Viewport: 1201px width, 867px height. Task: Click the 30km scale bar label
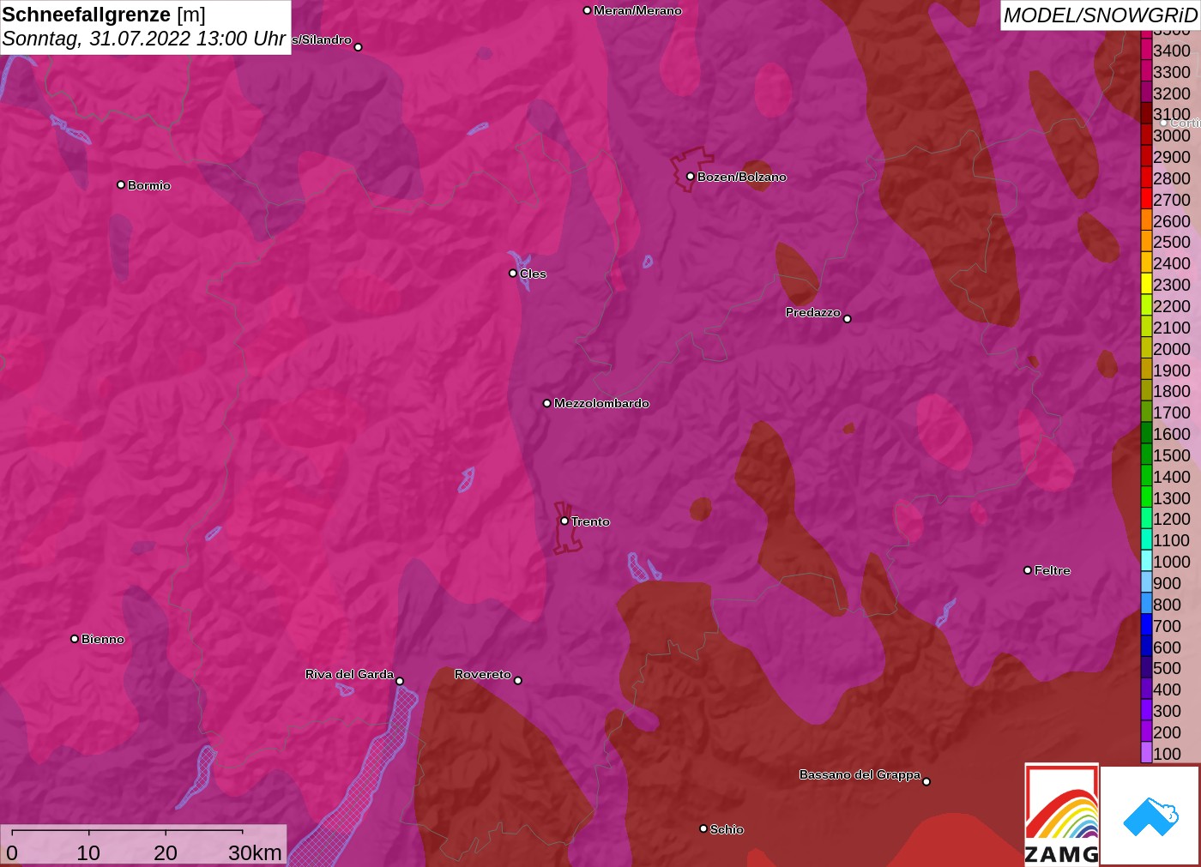255,852
